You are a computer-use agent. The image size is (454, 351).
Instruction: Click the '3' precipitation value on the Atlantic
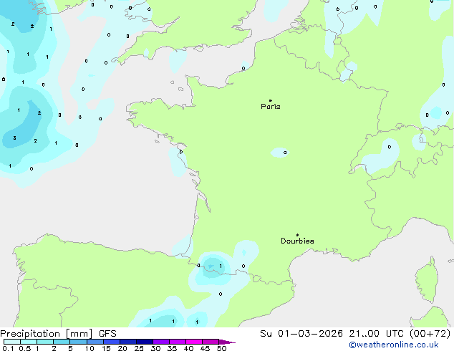tap(14, 138)
